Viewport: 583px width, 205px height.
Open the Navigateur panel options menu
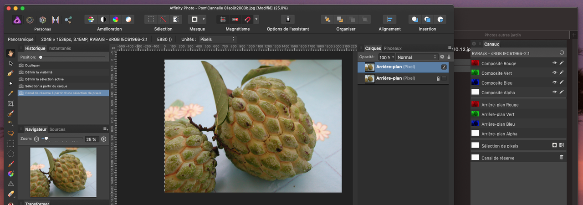[x=106, y=129]
